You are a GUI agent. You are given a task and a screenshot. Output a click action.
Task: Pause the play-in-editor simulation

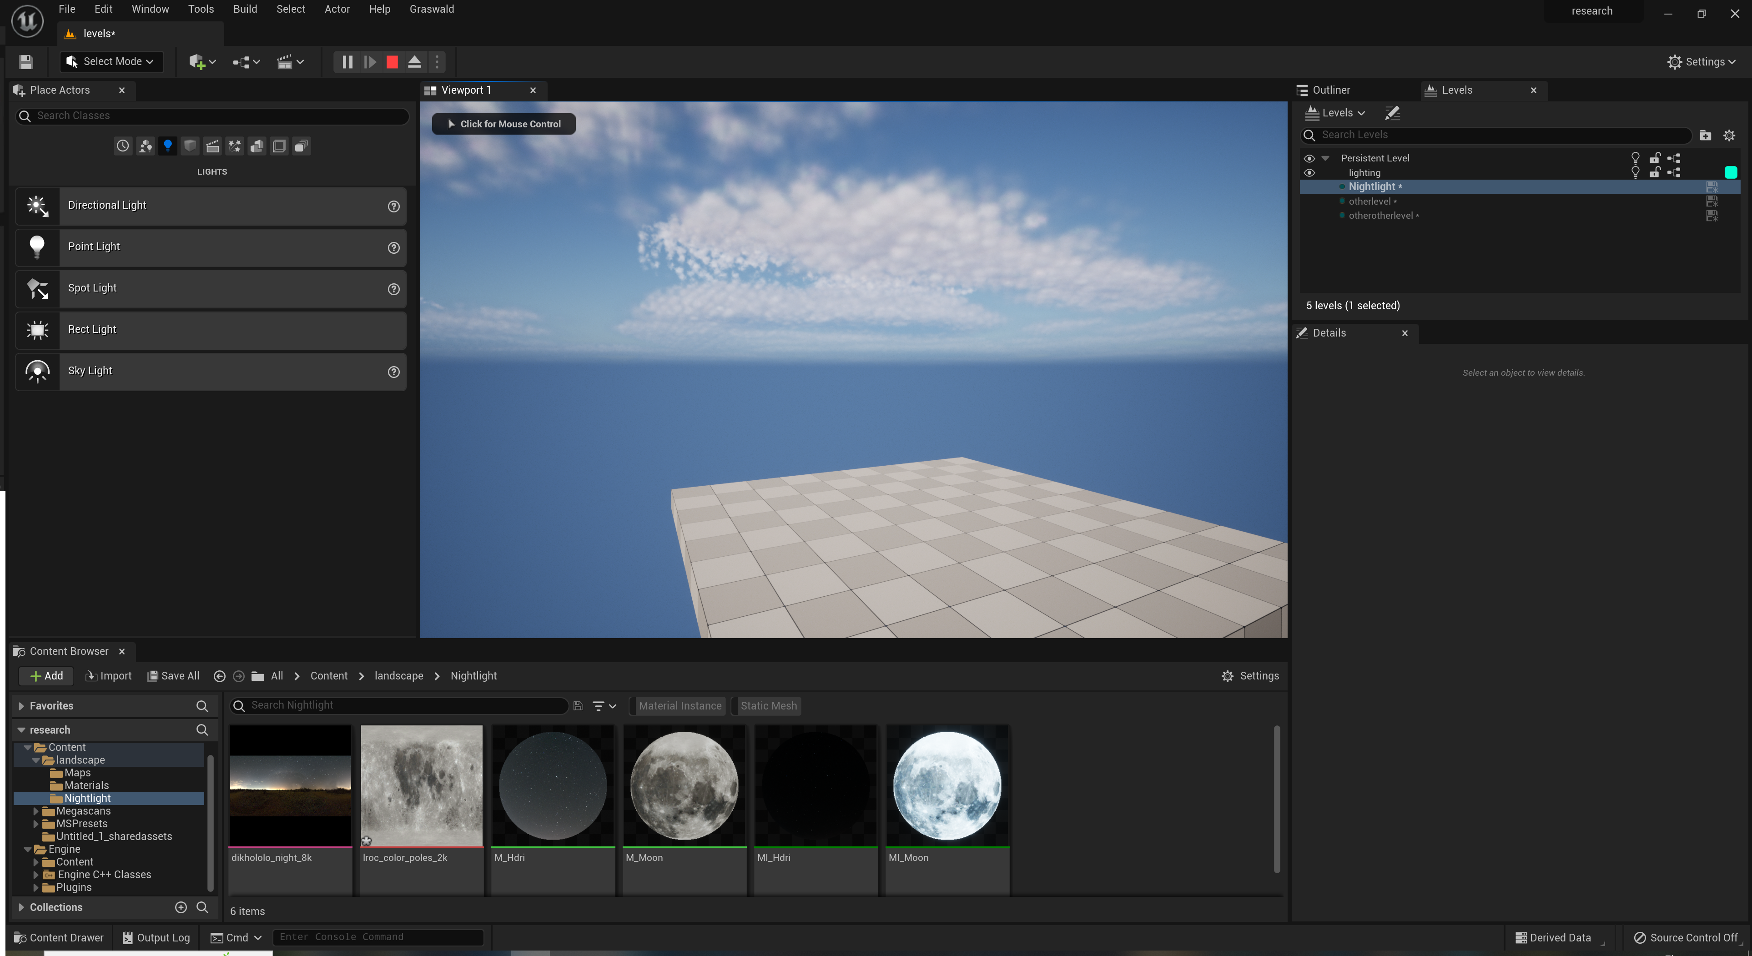point(347,62)
